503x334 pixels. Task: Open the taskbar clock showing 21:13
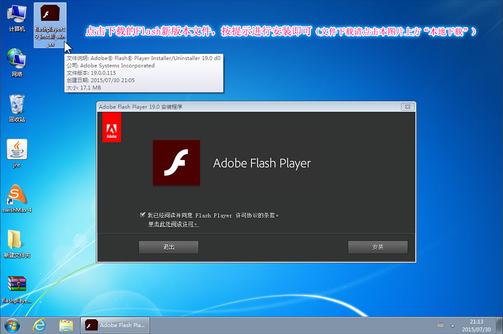(476, 326)
